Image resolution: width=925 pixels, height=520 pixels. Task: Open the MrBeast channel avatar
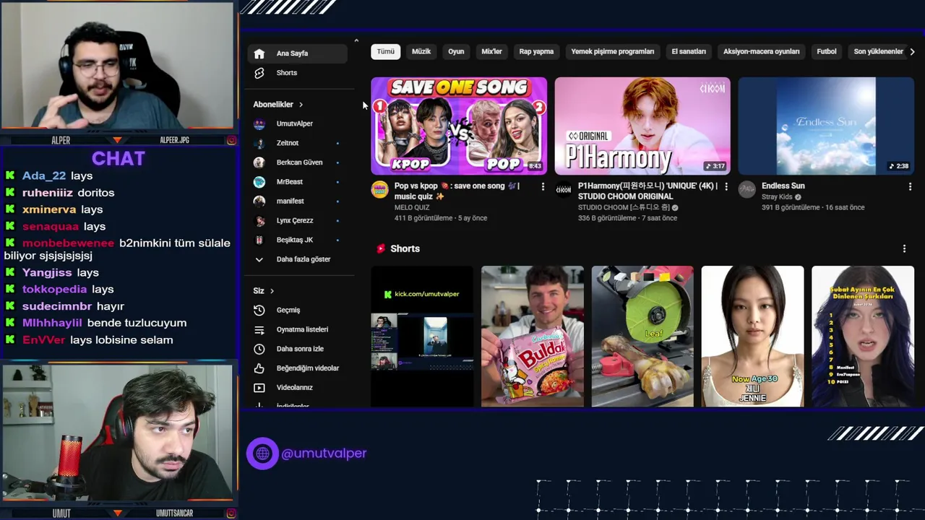[259, 182]
